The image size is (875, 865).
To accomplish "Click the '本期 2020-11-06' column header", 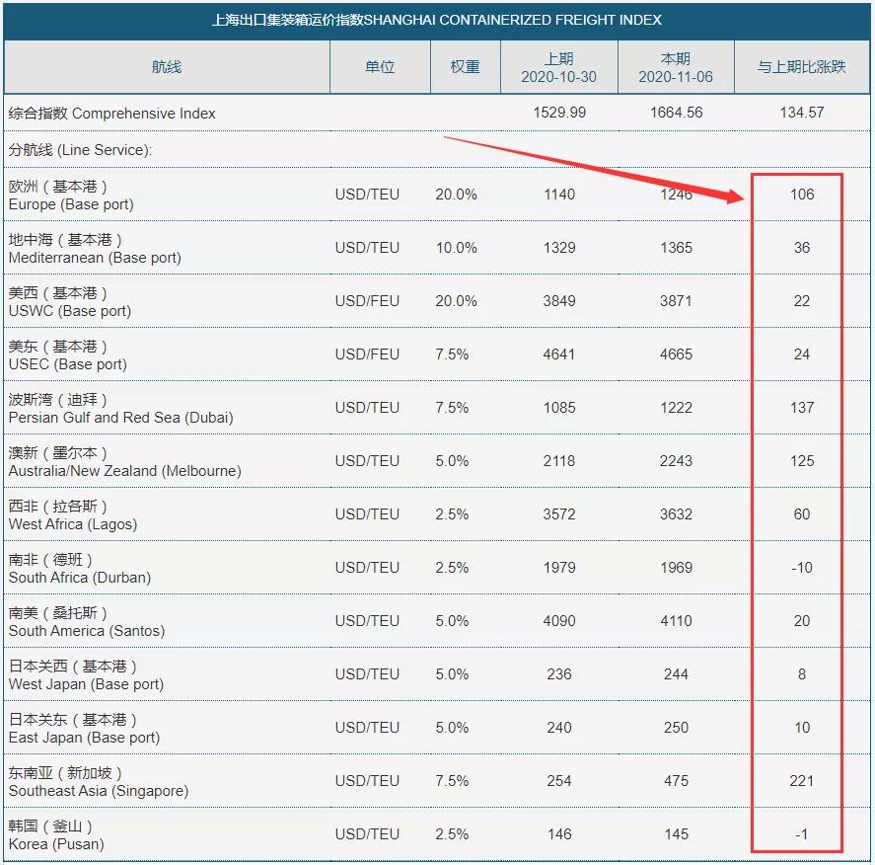I will tap(675, 67).
